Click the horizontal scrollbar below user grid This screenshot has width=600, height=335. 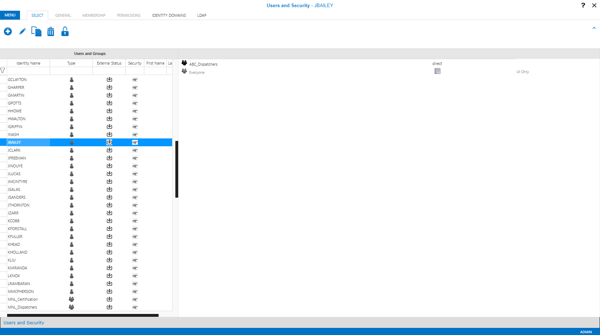[x=82, y=315]
